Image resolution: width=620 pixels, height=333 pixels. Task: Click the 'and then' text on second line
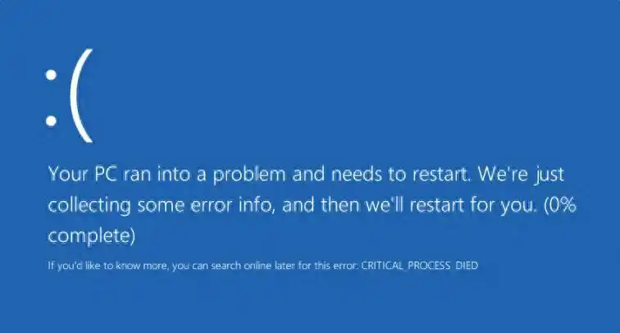320,205
